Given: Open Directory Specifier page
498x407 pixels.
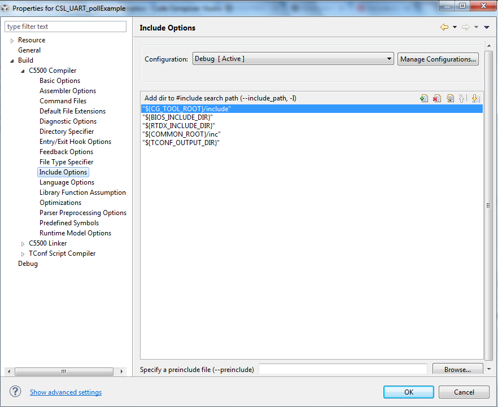Looking at the screenshot, I should 67,132.
